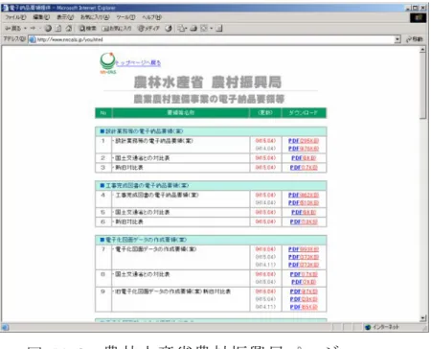Expand the Forward button history dropdown arrow
This screenshot has height=349, width=431.
(x=40, y=29)
